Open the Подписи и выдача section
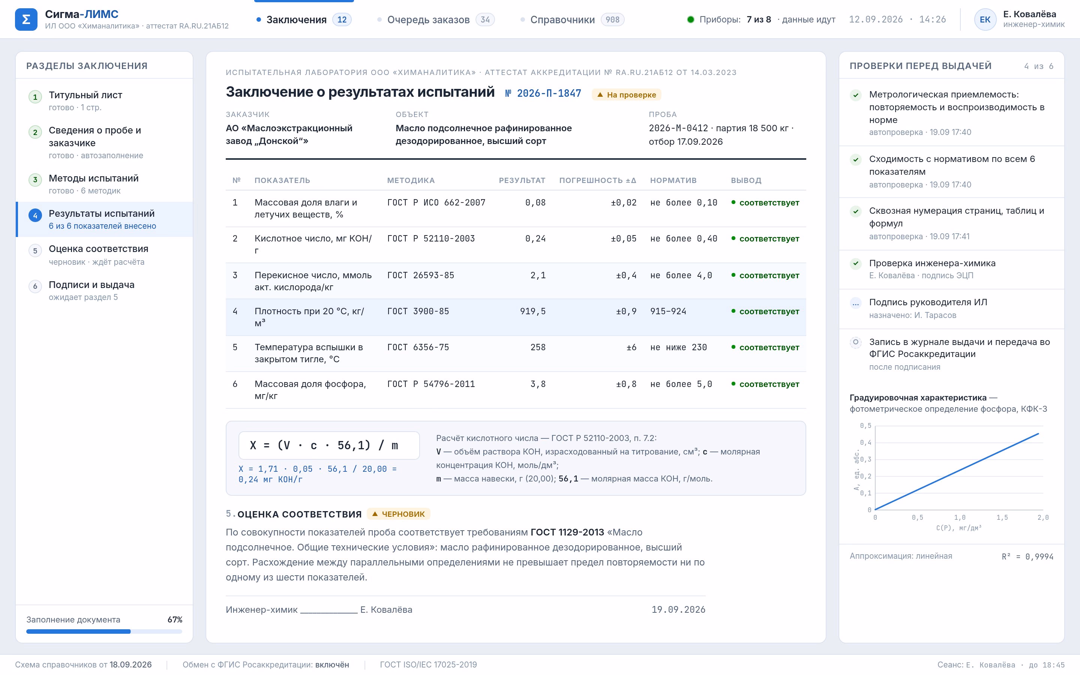The width and height of the screenshot is (1080, 675). pos(104,291)
